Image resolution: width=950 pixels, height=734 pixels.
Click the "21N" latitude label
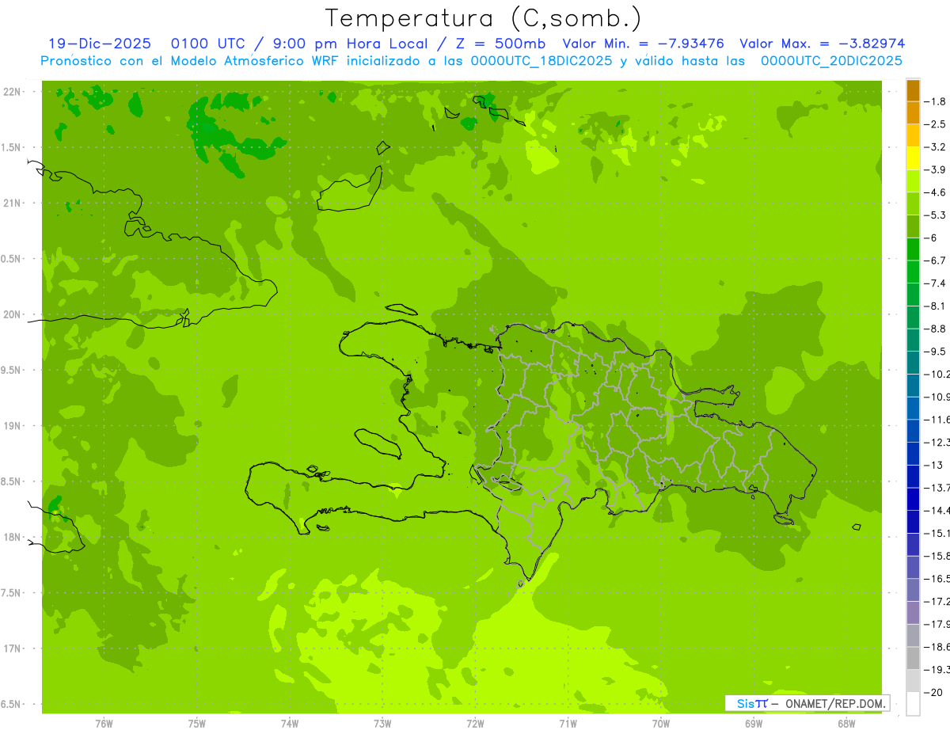13,203
